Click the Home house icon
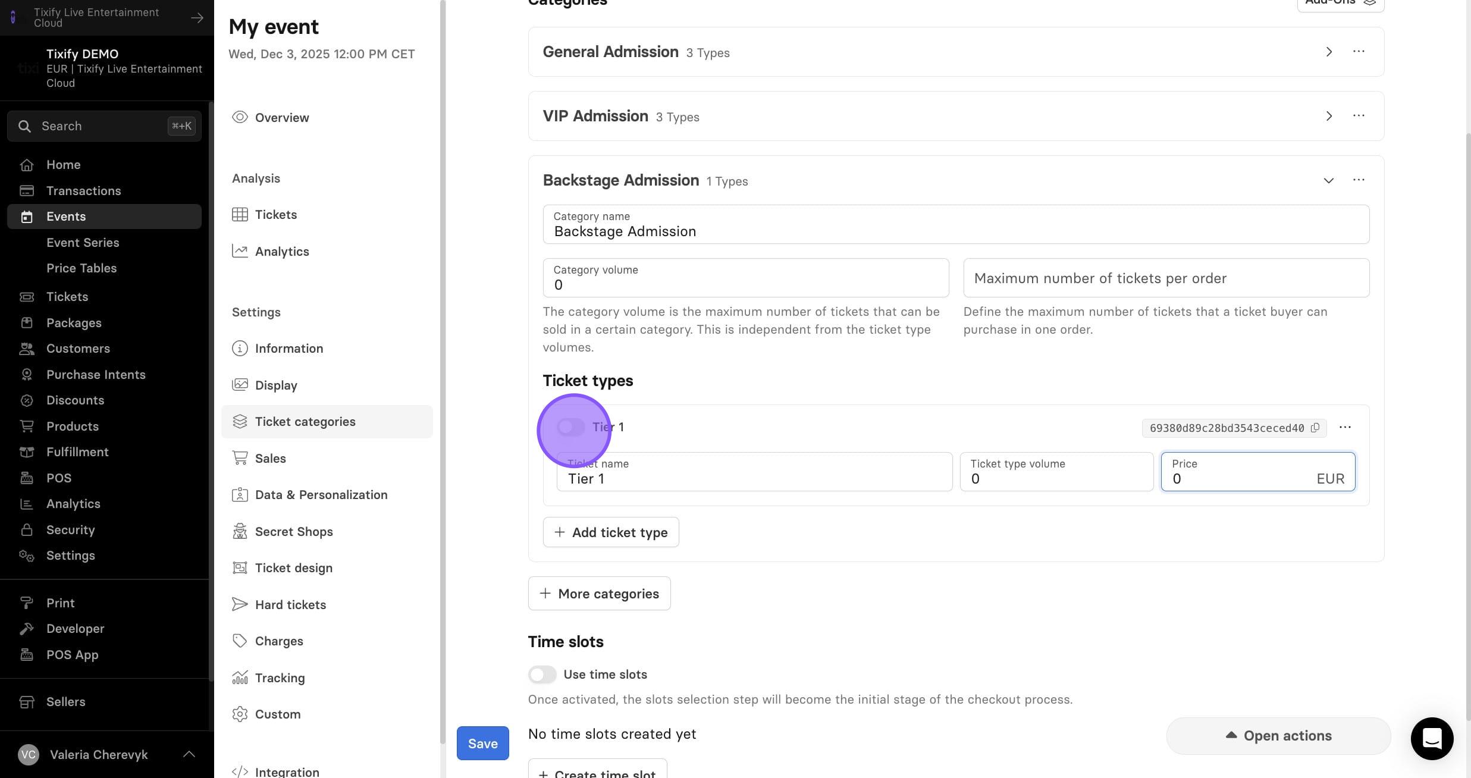 pos(26,165)
